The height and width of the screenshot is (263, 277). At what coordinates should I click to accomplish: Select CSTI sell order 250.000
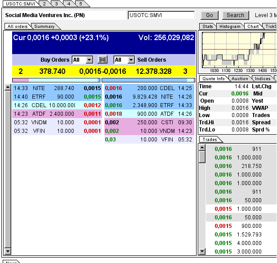click(149, 122)
